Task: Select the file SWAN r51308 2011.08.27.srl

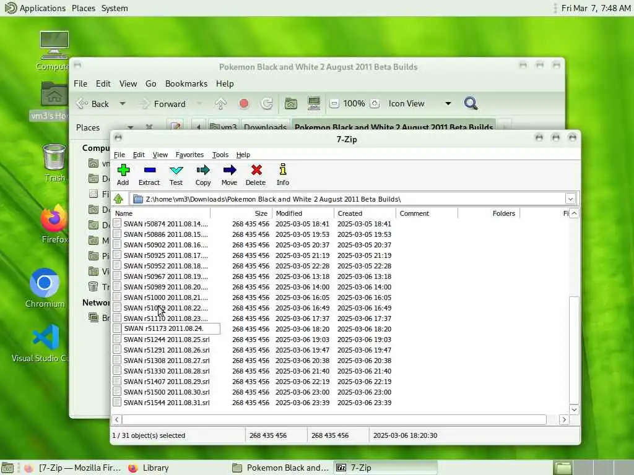Action: coord(167,361)
